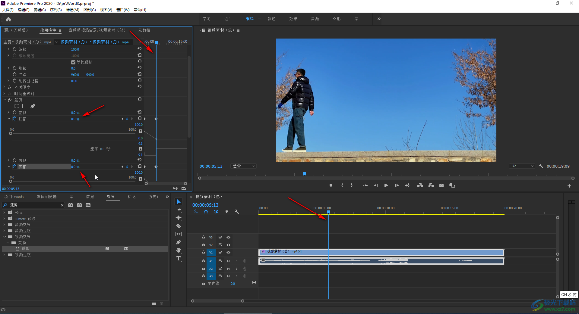
Task: Open Program monitor wrench settings
Action: (541, 166)
